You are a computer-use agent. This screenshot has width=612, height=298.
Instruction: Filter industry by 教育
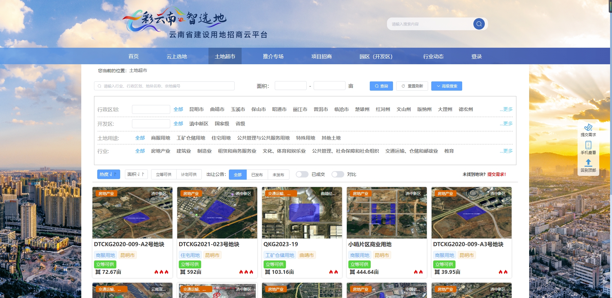449,151
